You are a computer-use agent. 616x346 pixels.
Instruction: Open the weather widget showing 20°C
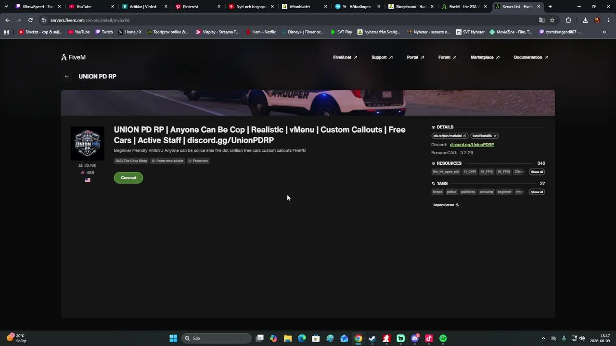(16, 338)
